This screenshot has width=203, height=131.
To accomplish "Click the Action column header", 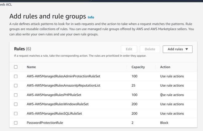I will pos(165,67).
